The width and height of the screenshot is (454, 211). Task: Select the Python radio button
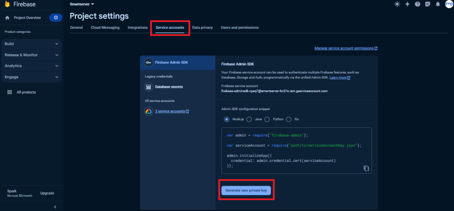[267, 119]
